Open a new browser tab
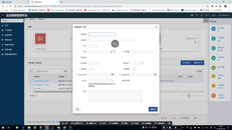 tap(61, 2)
